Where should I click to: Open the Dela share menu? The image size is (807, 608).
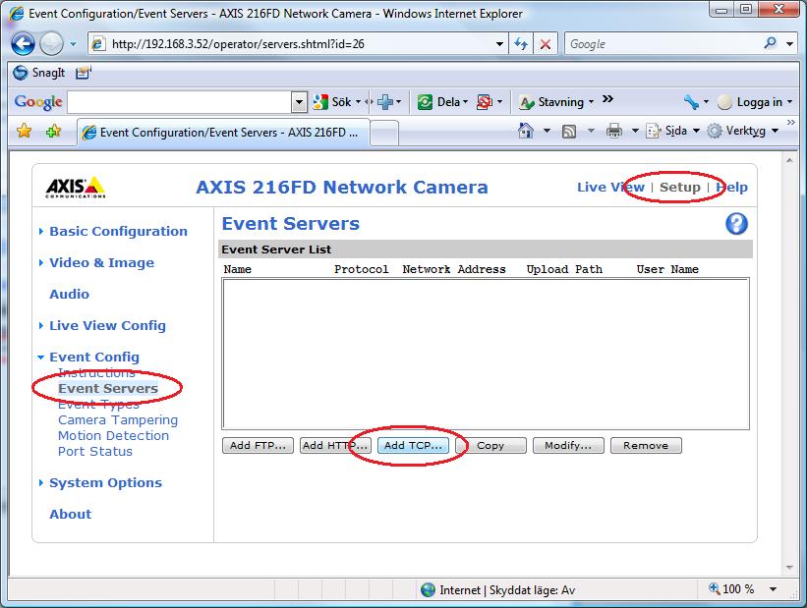pos(442,102)
